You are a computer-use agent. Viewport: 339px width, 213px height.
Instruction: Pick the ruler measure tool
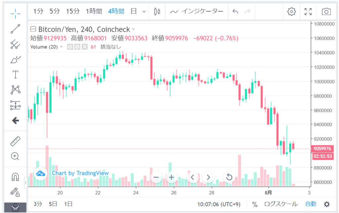pos(15,141)
